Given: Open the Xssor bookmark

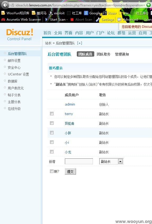Looking at the screenshot, I should 110,13.
